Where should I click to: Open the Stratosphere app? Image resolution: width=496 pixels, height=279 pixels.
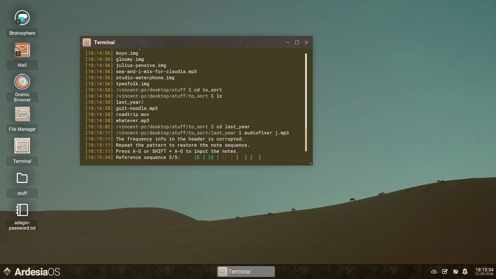pyautogui.click(x=22, y=18)
